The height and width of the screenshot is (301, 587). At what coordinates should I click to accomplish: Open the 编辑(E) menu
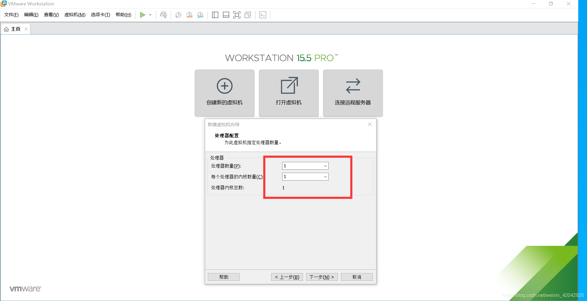click(31, 15)
